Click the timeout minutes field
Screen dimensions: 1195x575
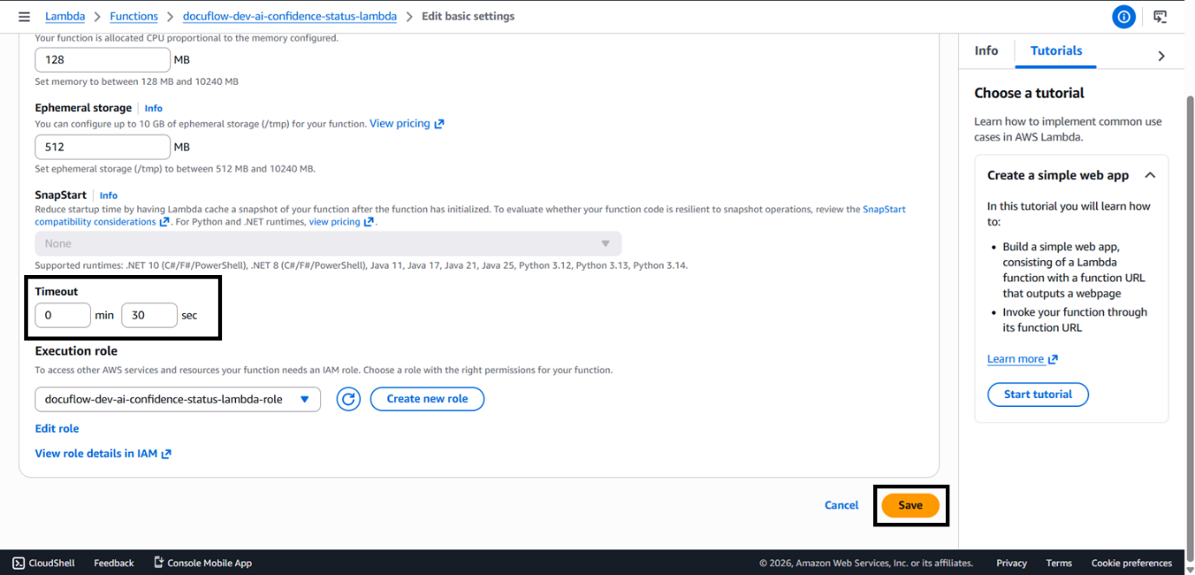(62, 315)
